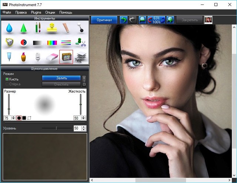Enable the Кисть brush mode checkbox
Screen dimensions: 237x183
coord(7,79)
